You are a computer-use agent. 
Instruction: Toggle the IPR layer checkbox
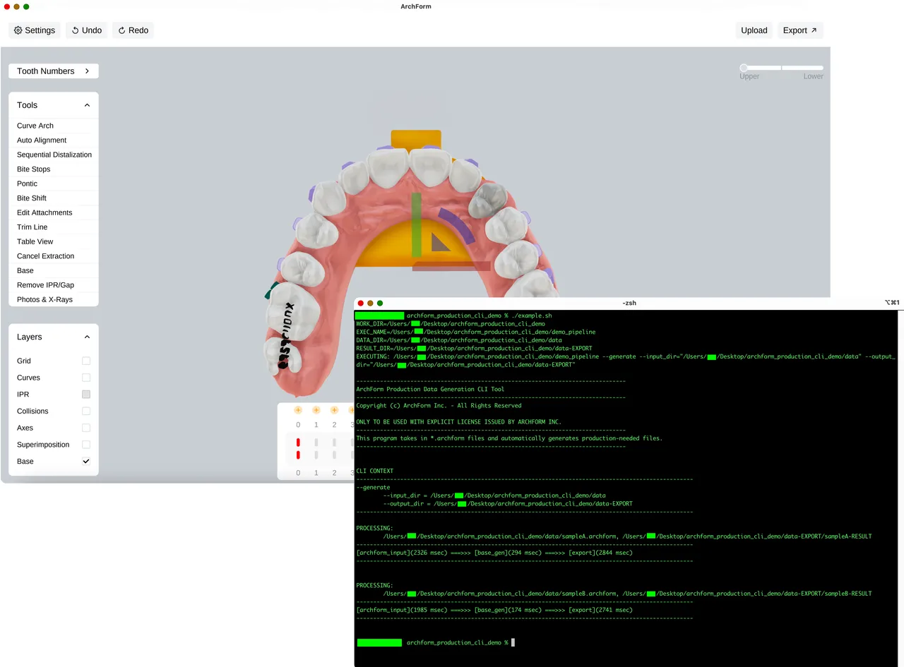[86, 395]
